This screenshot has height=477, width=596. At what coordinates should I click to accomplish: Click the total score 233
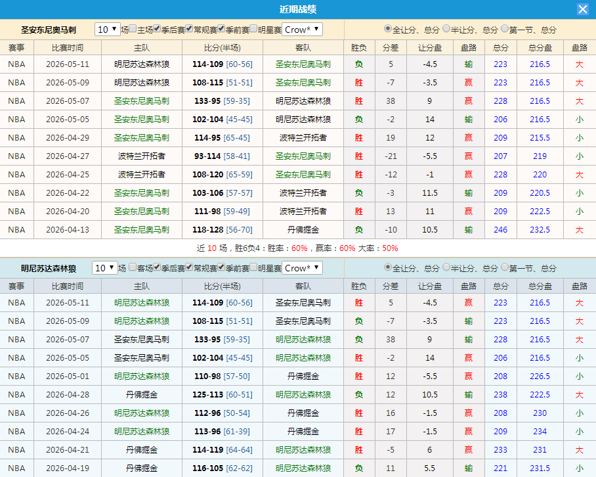500,450
